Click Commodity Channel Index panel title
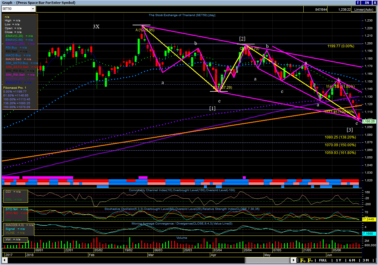 tap(182, 190)
